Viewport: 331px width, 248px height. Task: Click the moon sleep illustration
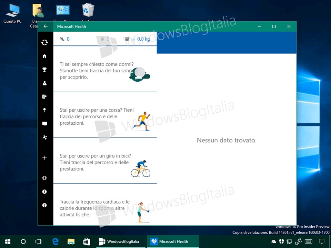tap(140, 74)
